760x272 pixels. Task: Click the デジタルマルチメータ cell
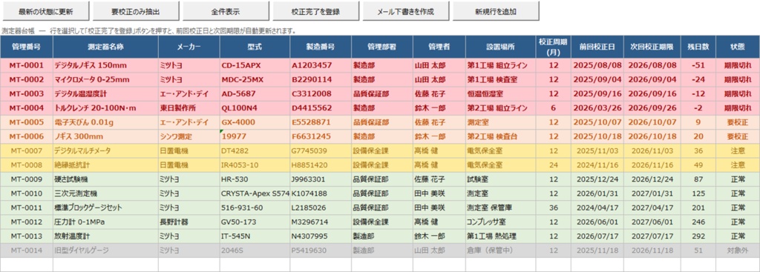pyautogui.click(x=105, y=151)
